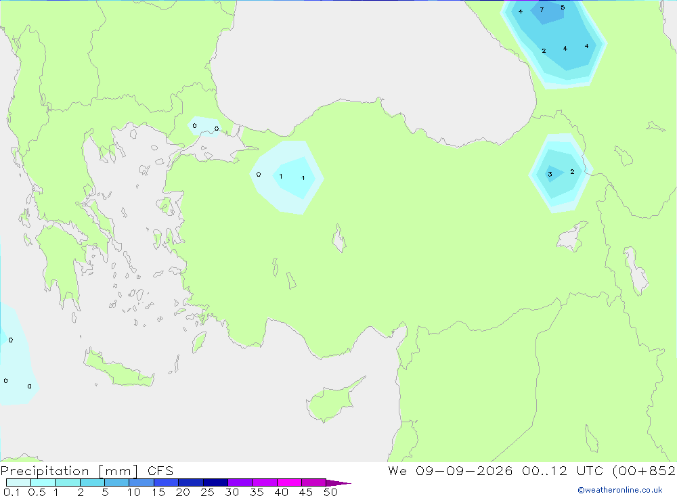
Task: Click the lake in central Turkey
Action: tap(339, 239)
